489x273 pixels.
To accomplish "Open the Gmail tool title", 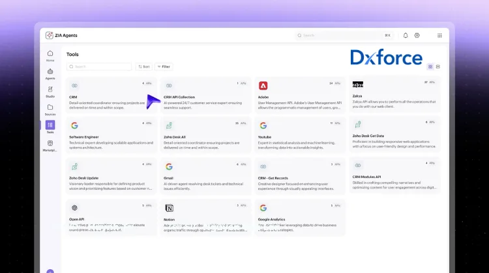I will tap(168, 178).
